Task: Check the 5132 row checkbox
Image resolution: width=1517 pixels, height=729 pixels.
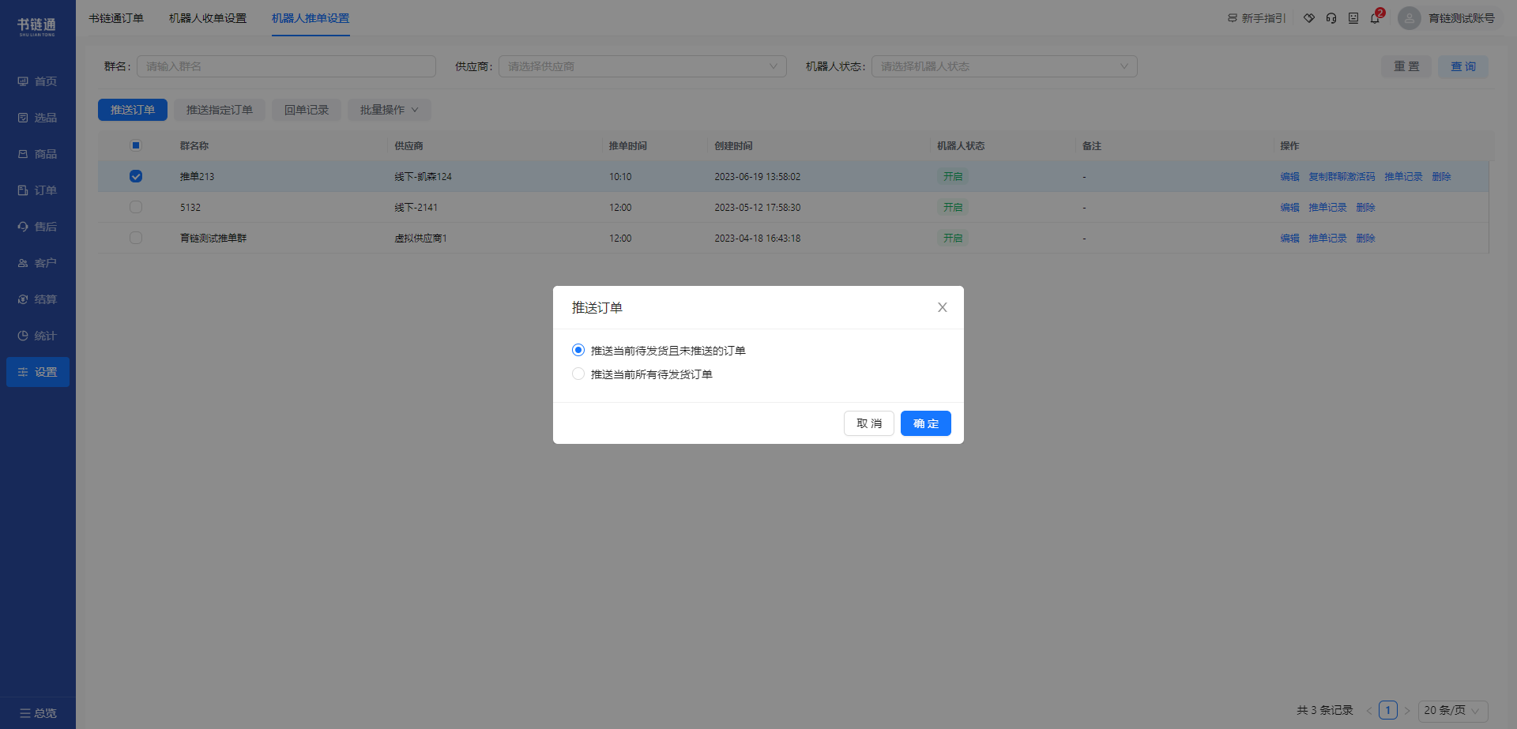Action: [136, 207]
